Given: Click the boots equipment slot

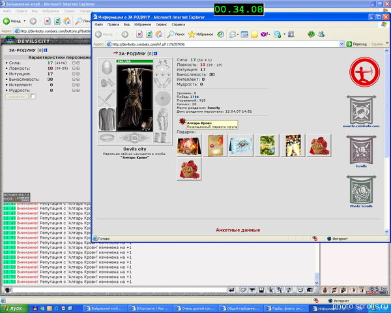Looking at the screenshot, I should pyautogui.click(x=162, y=138).
